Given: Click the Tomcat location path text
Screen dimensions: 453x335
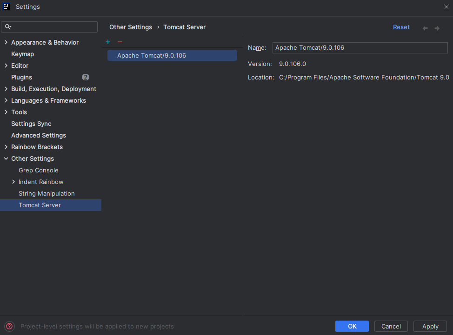Looking at the screenshot, I should pos(364,77).
